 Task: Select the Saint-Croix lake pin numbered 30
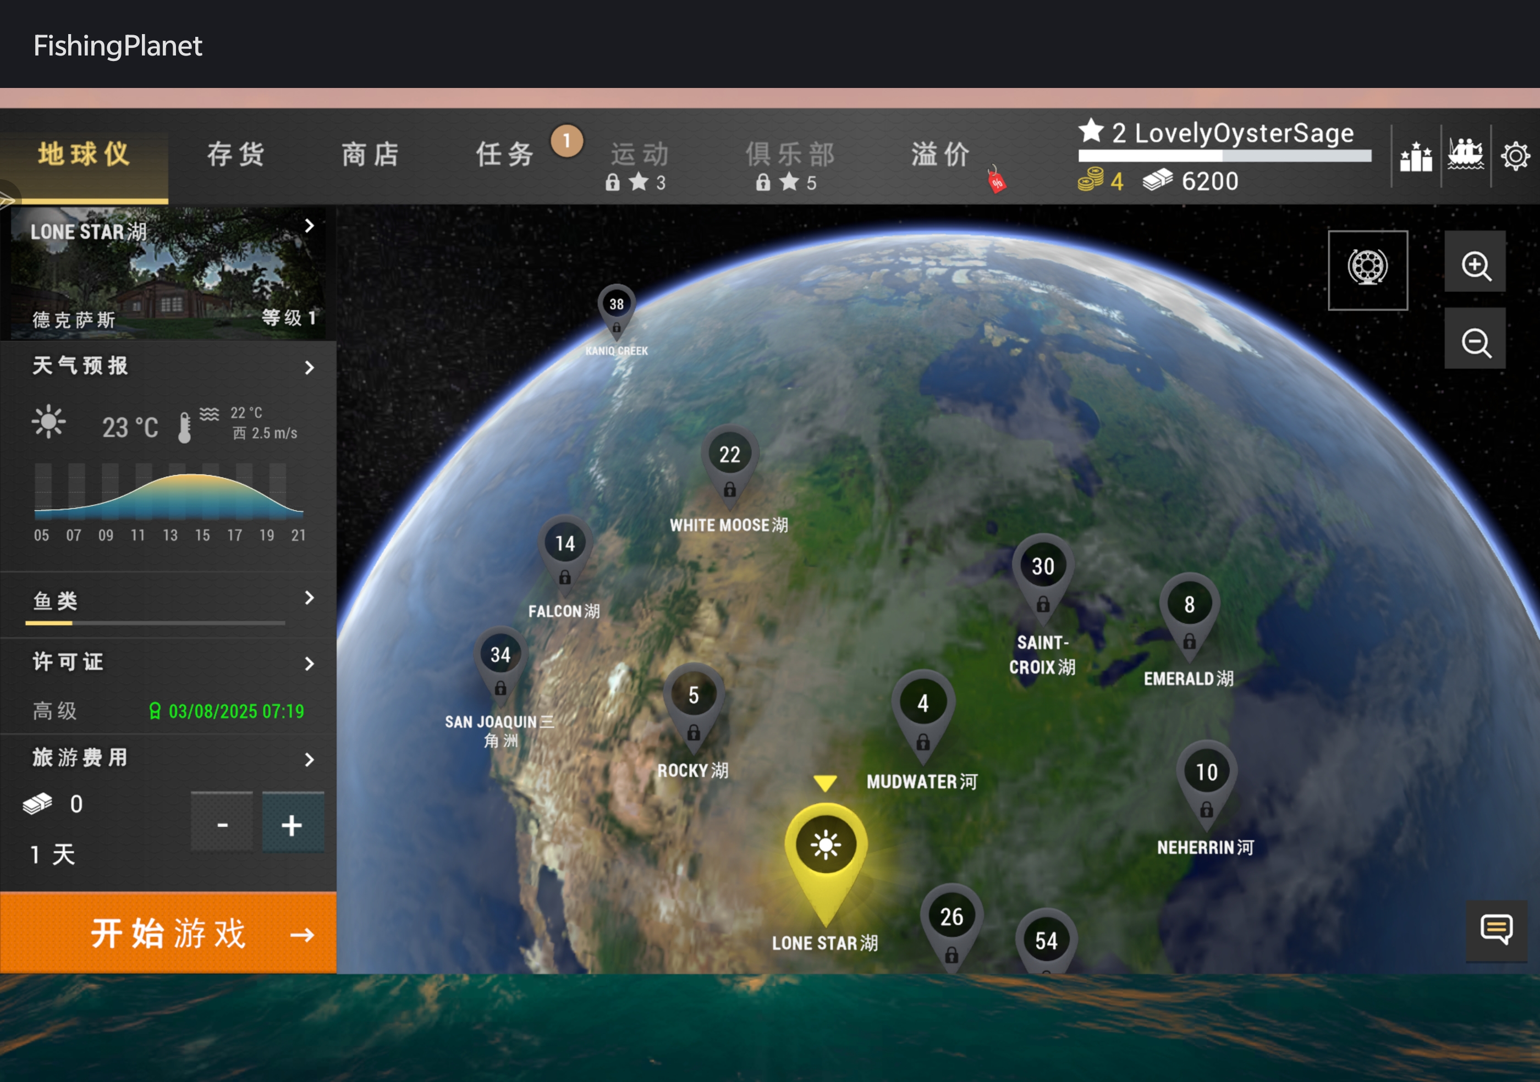pos(1043,581)
